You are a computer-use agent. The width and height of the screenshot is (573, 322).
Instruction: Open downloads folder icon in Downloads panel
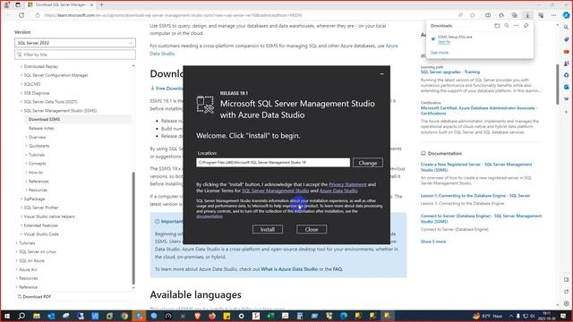click(x=497, y=26)
